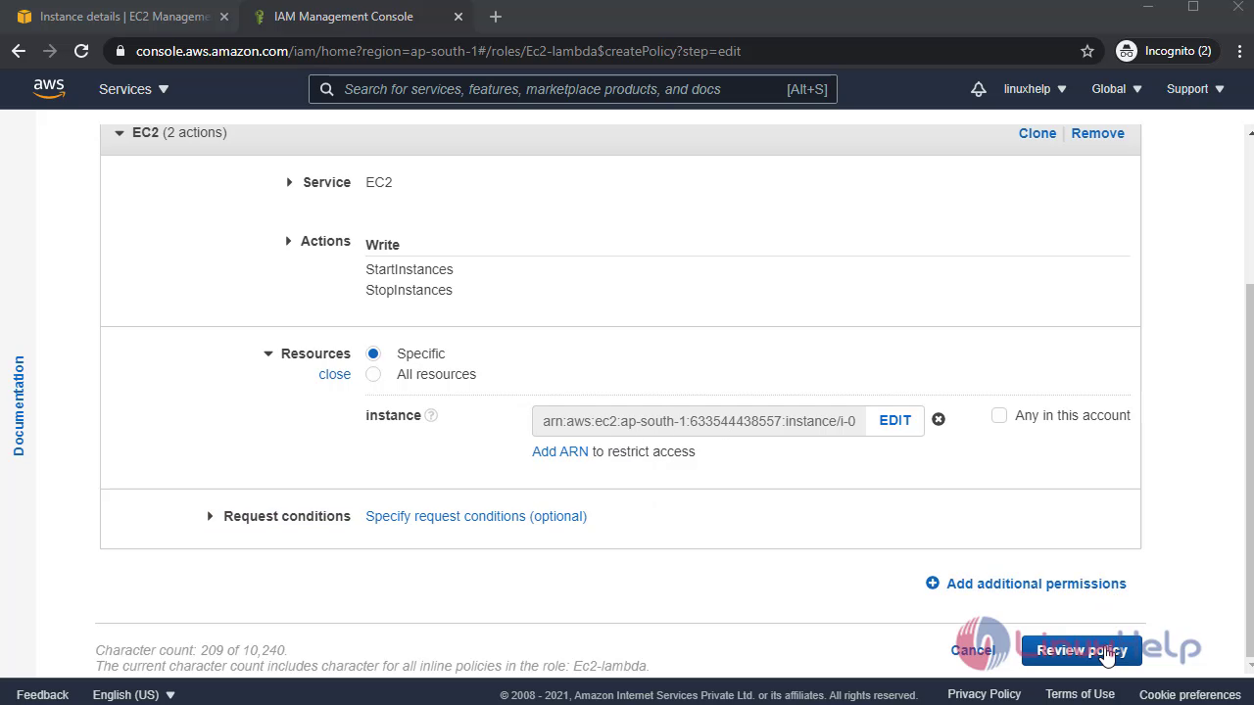
Task: Open the Terms of Use link
Action: (x=1080, y=693)
